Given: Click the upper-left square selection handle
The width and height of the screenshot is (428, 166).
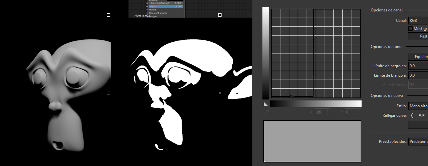Looking at the screenshot, I should click(109, 15).
